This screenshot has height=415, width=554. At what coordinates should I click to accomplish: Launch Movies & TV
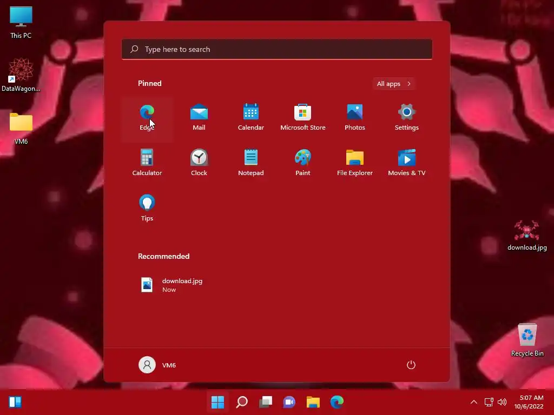click(x=407, y=163)
